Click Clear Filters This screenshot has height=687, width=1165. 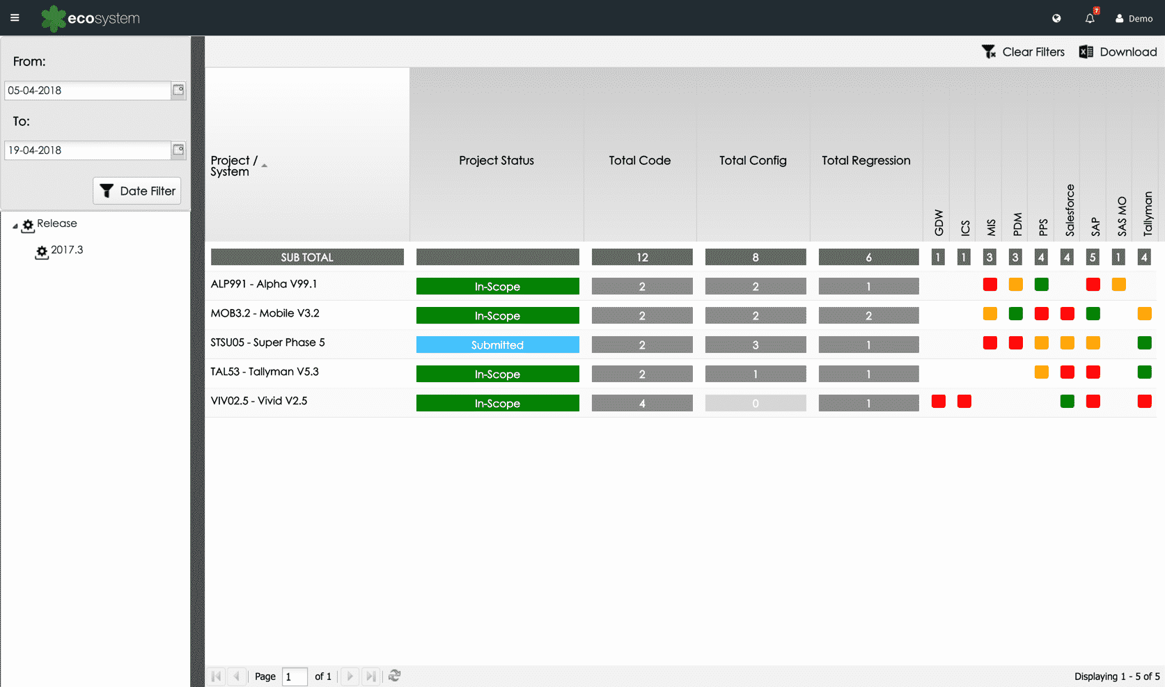click(x=1024, y=52)
